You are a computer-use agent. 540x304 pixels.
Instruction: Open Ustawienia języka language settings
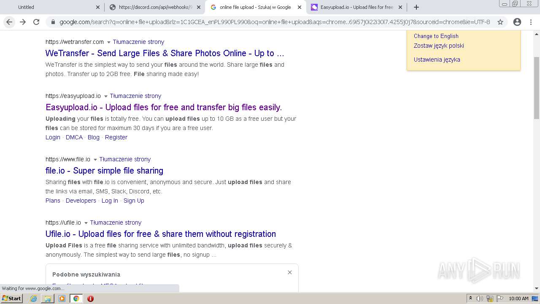point(437,60)
